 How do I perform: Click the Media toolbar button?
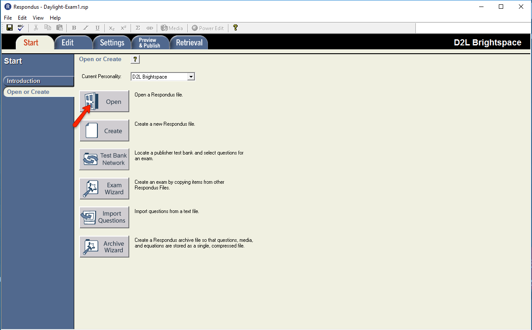pos(172,28)
